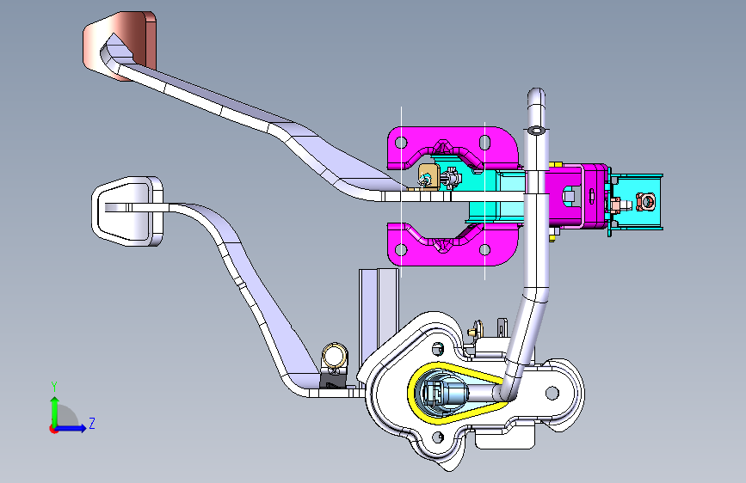Click the blue Z axis of the triad
The image size is (746, 483).
click(71, 428)
